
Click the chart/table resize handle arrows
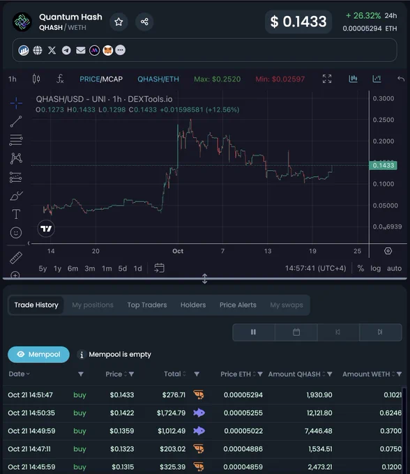[205, 278]
